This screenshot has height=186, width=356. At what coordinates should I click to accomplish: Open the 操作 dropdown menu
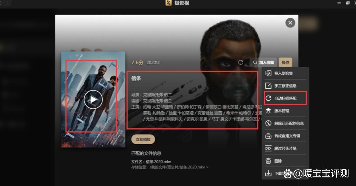(x=286, y=63)
